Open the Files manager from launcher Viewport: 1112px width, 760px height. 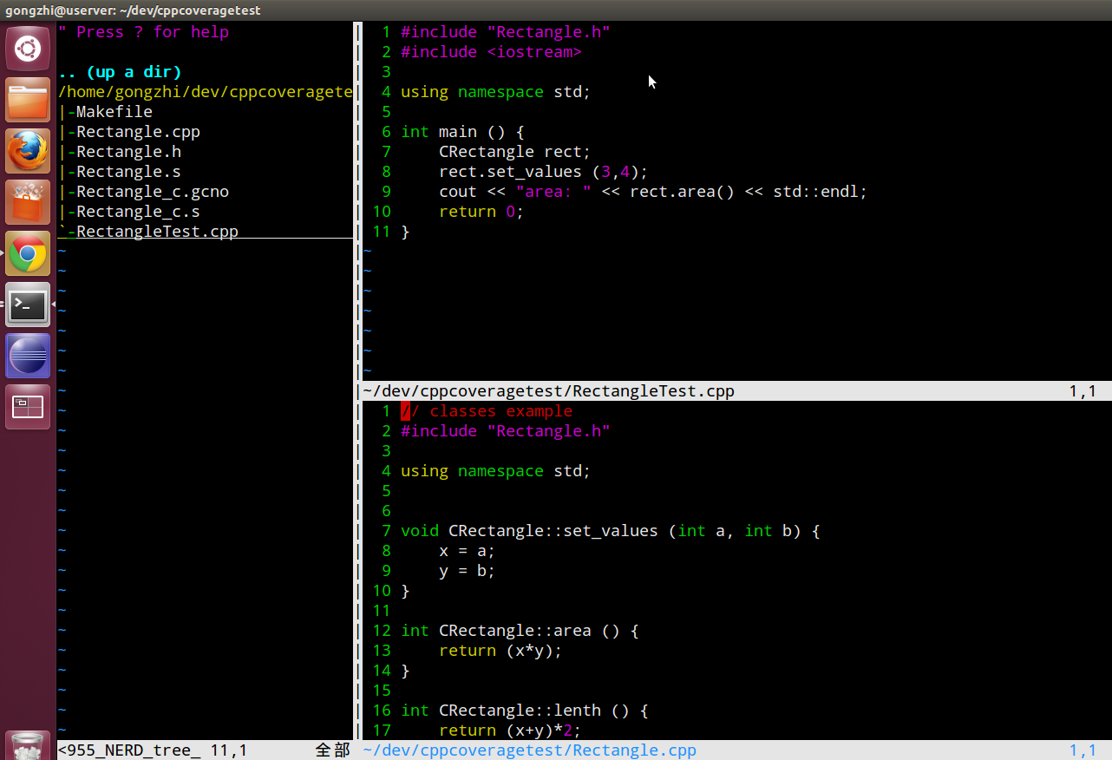pyautogui.click(x=28, y=101)
